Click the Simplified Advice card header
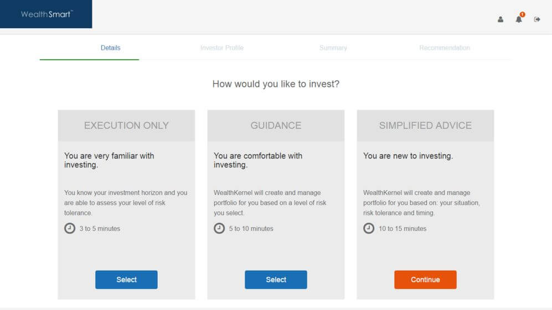Screen dimensions: 552x310 (425, 125)
